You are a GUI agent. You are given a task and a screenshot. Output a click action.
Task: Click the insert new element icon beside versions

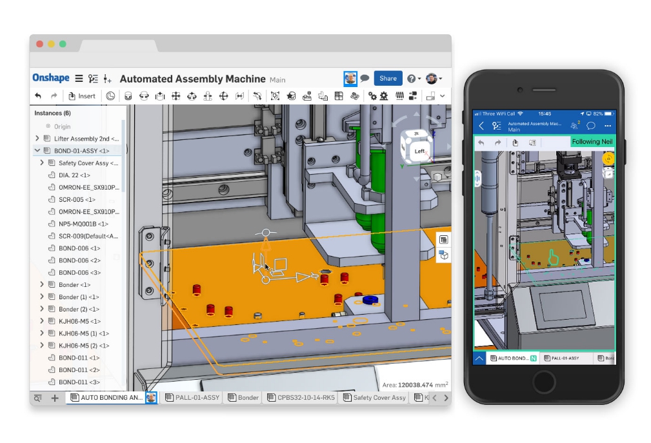pos(108,79)
